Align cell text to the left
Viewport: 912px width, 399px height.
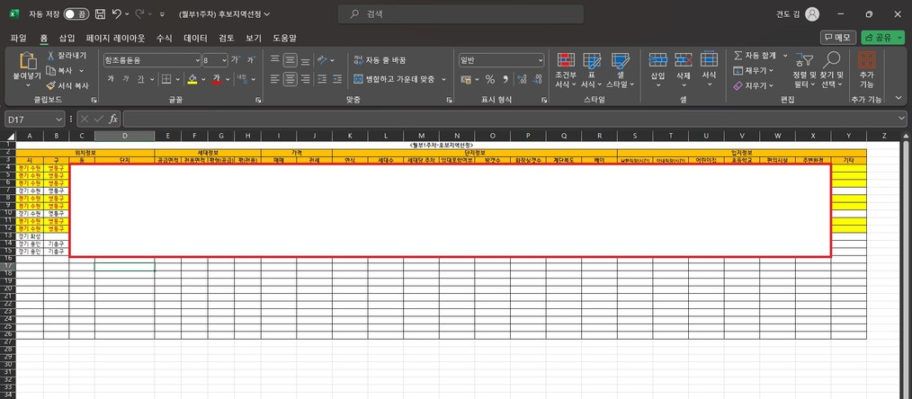275,79
